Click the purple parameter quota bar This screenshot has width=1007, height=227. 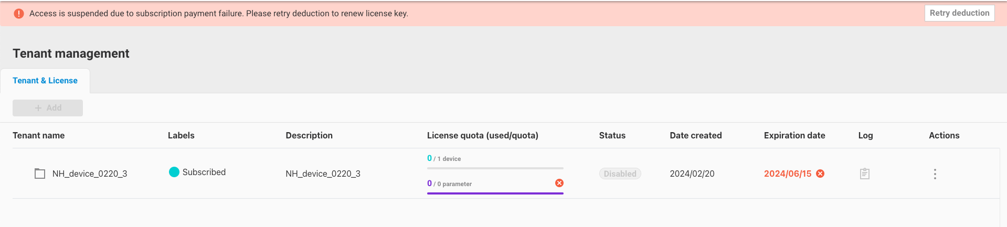[495, 193]
